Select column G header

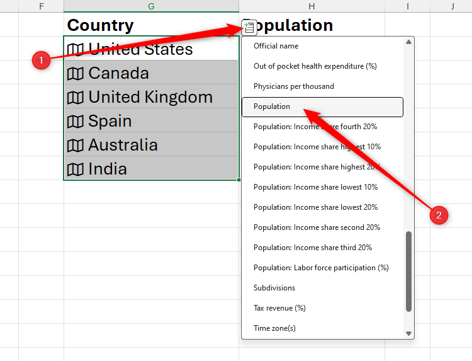[x=151, y=6]
